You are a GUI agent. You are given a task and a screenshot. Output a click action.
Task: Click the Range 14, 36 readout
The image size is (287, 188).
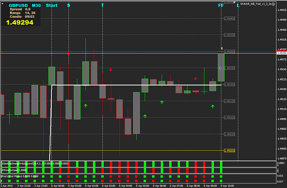pyautogui.click(x=23, y=13)
